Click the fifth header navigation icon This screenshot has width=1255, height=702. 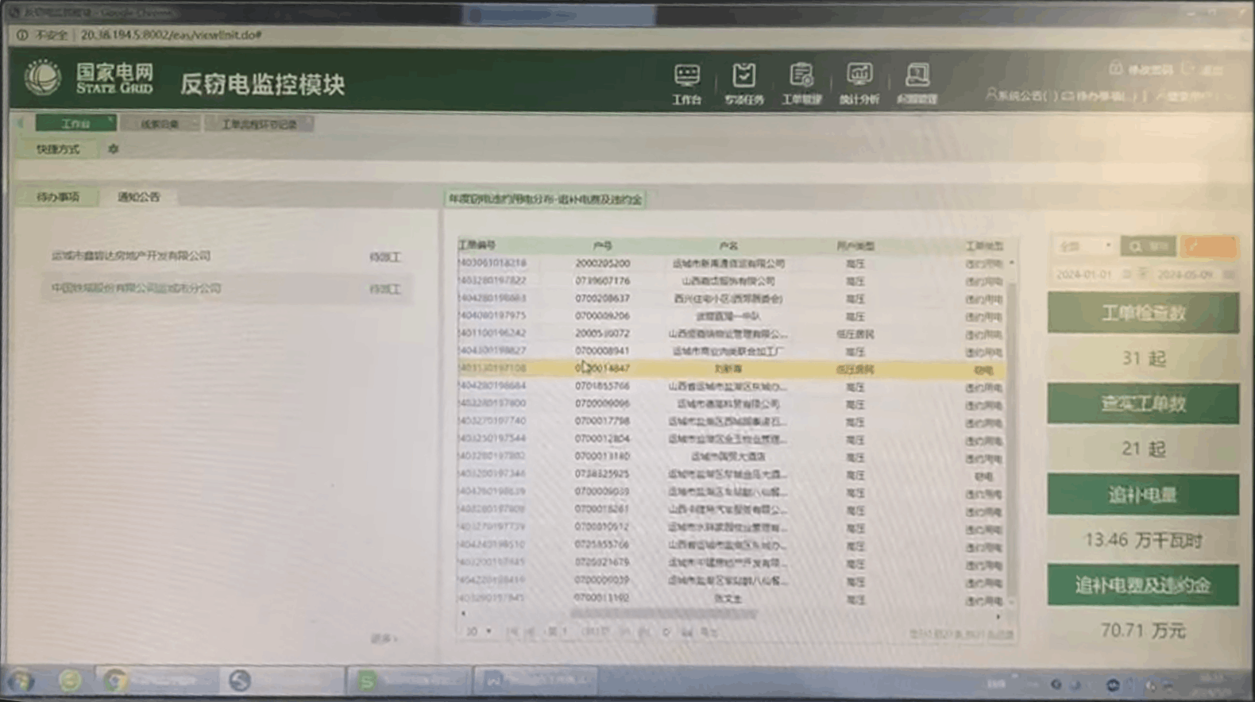point(917,76)
